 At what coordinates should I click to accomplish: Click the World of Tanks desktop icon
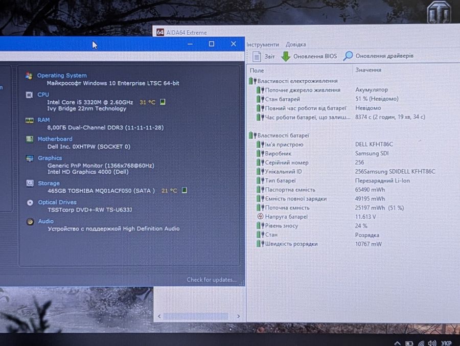click(x=439, y=12)
